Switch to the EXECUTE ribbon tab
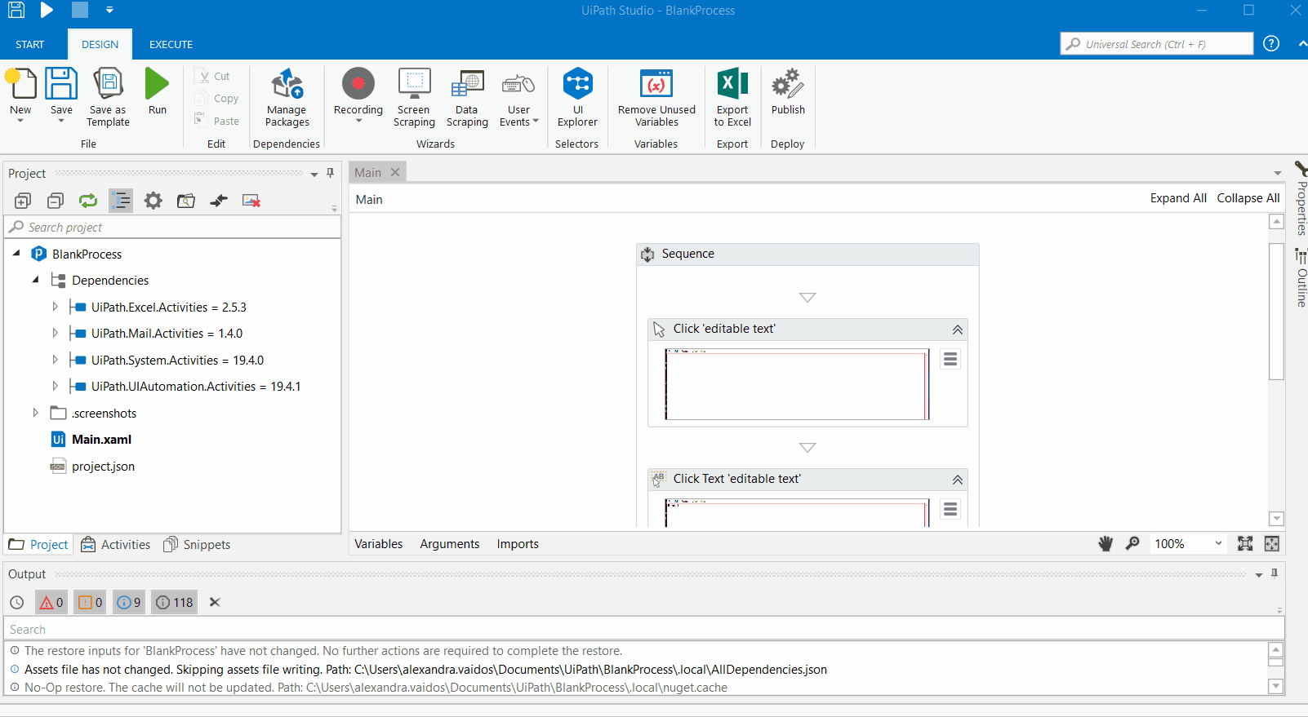Screen dimensions: 1308x717 point(171,45)
